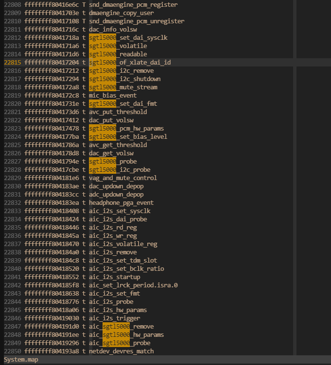The image size is (331, 365).
Task: Click aic_i2s_probe on line 22844
Action: click(x=111, y=302)
